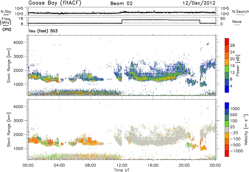Click the 'N.Search' legend label

[x=240, y=11]
